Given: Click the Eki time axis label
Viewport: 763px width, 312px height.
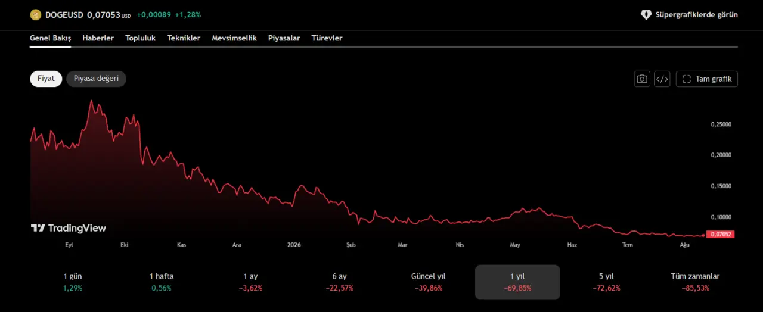Looking at the screenshot, I should pyautogui.click(x=125, y=245).
